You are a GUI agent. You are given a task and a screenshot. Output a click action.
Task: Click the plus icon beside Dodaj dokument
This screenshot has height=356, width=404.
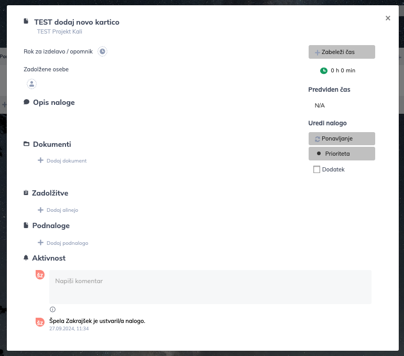coord(40,160)
